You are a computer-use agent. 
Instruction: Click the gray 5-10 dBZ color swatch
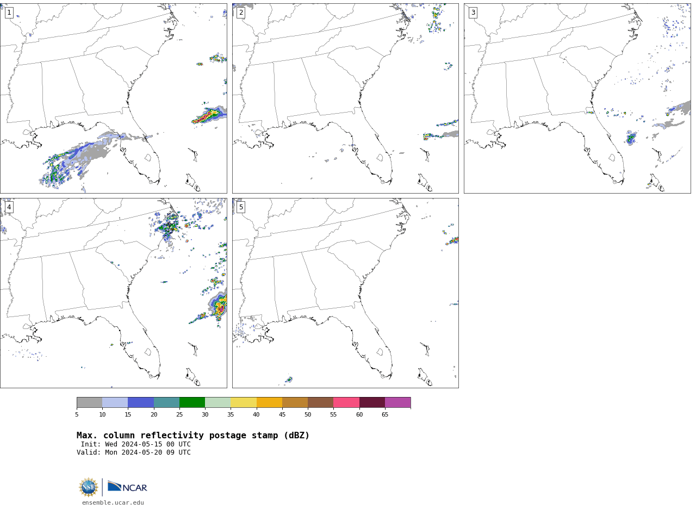89,402
